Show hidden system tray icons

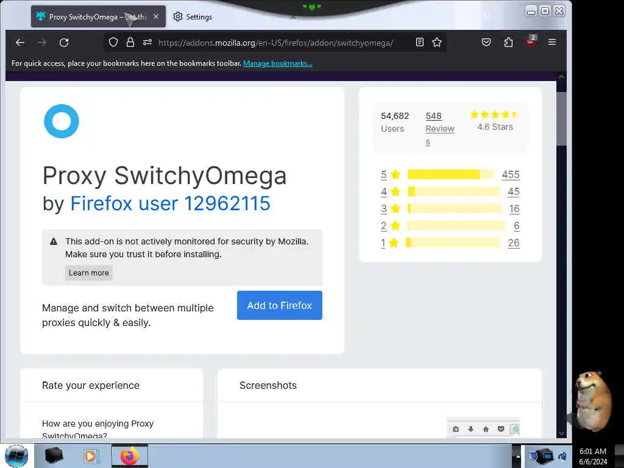click(x=518, y=456)
